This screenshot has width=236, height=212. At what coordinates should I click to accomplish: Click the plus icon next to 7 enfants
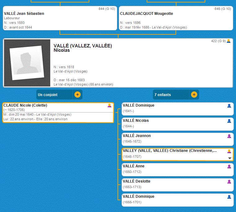tap(194, 95)
